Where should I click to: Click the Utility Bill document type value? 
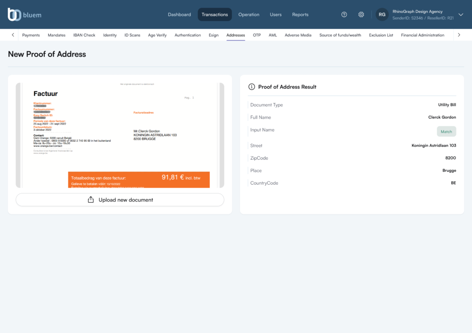447,105
